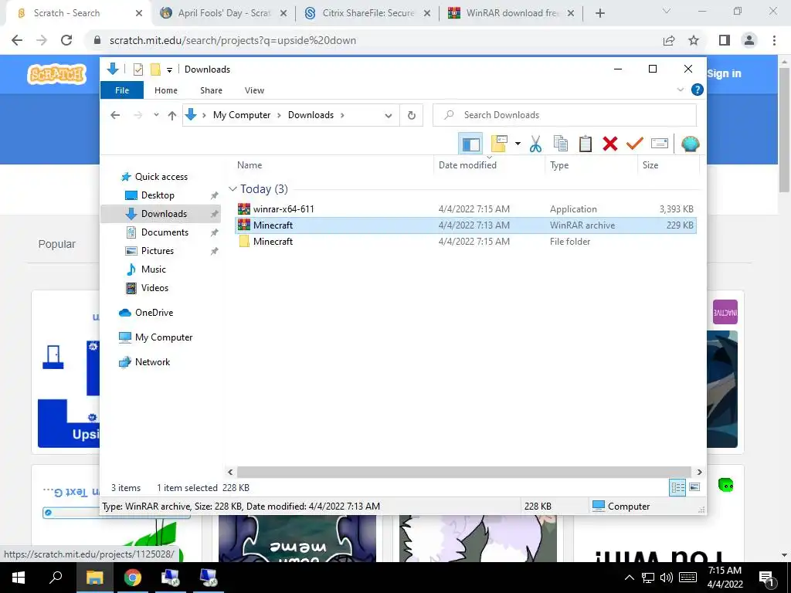
Task: Switch to April Fools' Day Chrome tab
Action: coord(223,13)
